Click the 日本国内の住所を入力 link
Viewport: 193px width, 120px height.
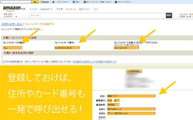click(x=84, y=61)
